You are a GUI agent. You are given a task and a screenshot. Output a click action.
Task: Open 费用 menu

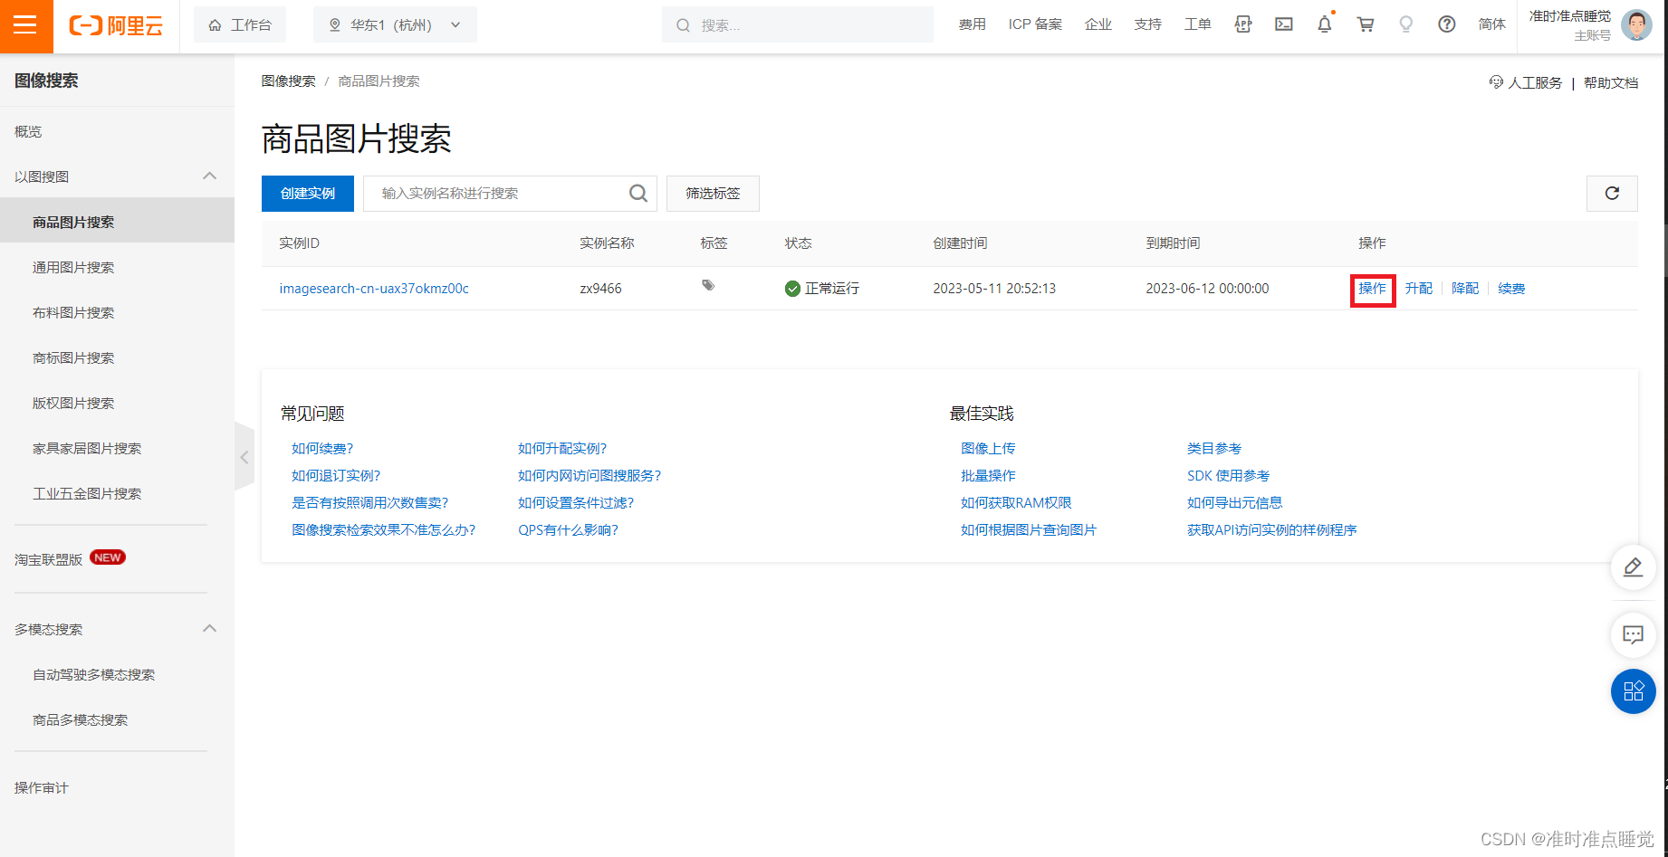[972, 24]
